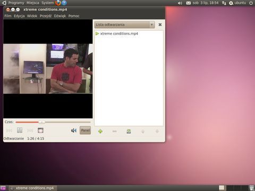
Task: Open the Edycja menu
Action: point(19,16)
